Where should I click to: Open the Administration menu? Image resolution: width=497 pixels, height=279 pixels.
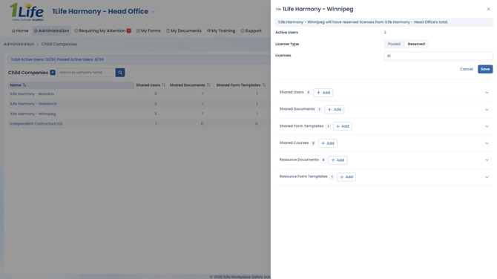click(x=51, y=30)
